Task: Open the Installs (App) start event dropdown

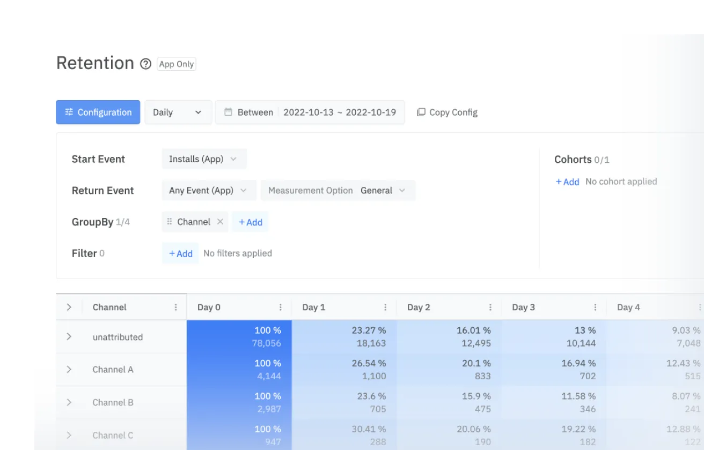Action: (203, 159)
